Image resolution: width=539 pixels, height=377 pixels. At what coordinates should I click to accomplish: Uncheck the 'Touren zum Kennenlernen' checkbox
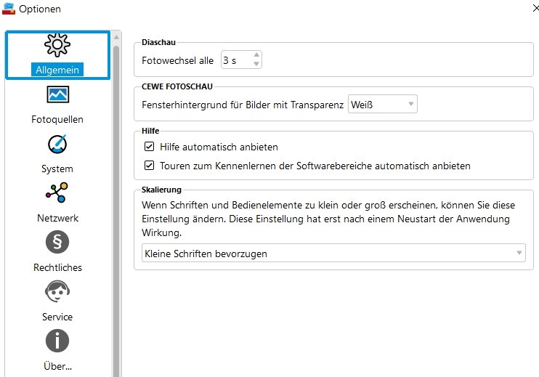(x=150, y=166)
